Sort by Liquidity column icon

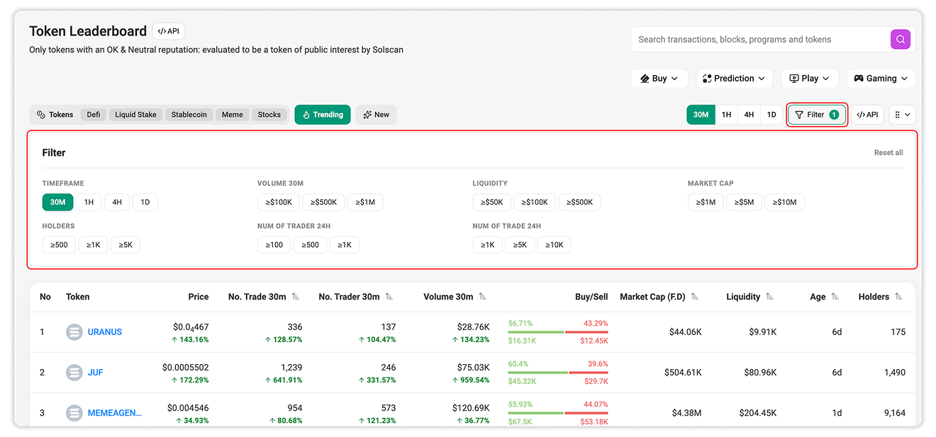[770, 297]
